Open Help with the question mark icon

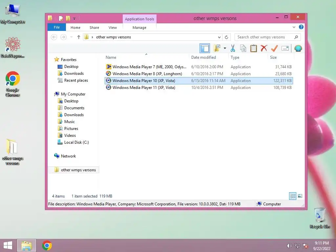pos(301,27)
